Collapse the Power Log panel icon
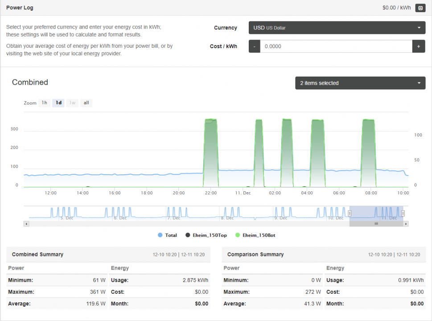Screen dimensions: 432x321 pos(420,8)
